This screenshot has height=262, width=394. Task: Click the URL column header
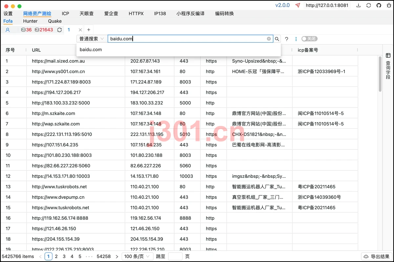tap(36, 50)
